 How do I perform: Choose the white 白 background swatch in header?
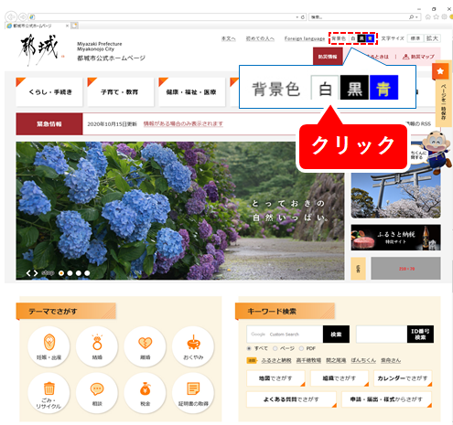point(353,38)
